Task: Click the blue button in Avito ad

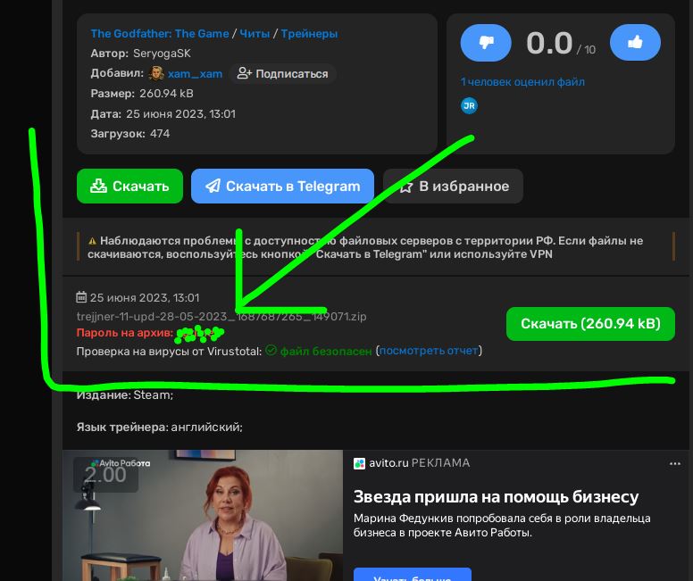Action: pos(413,575)
